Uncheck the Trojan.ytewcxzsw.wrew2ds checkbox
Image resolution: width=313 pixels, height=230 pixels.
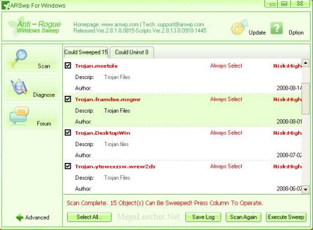[x=68, y=166]
